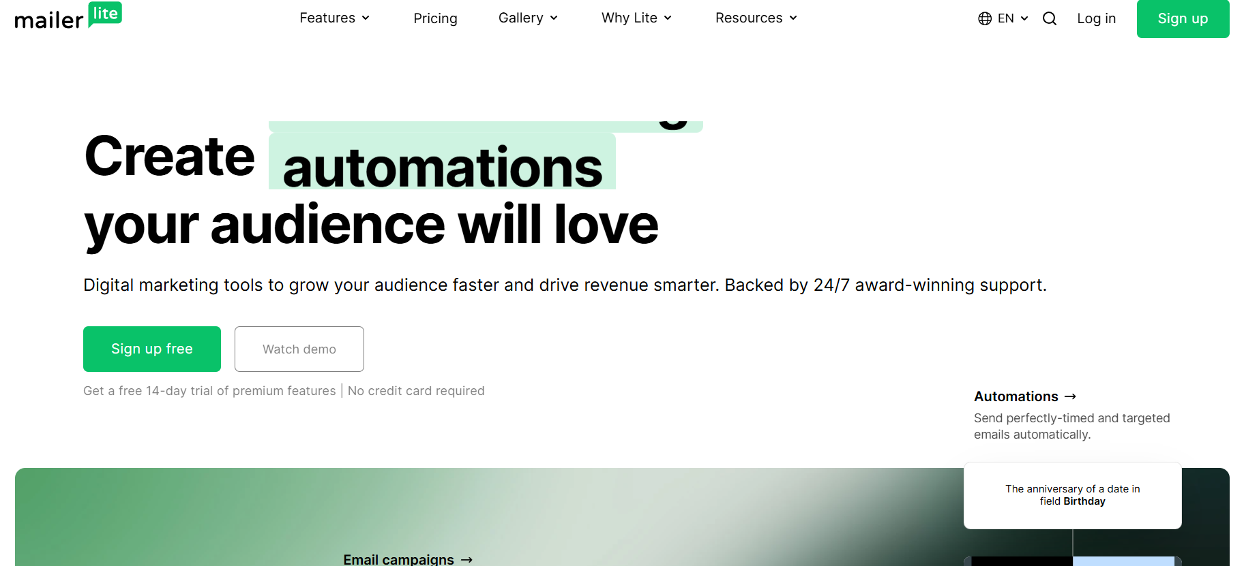The image size is (1259, 566).
Task: Click the 'Get a free 14-day trial' text
Action: point(209,391)
